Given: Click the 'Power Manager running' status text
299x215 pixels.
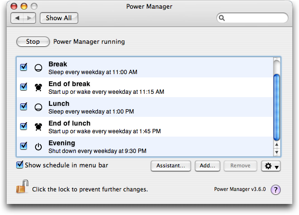Looking at the screenshot, I should click(x=89, y=42).
